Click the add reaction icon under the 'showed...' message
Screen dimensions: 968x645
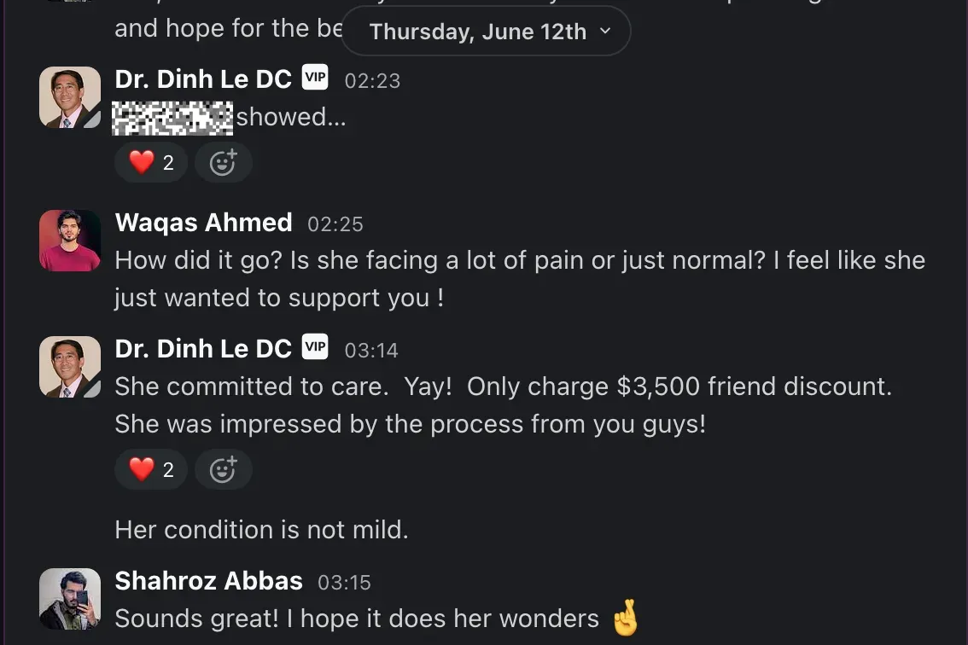pos(223,162)
